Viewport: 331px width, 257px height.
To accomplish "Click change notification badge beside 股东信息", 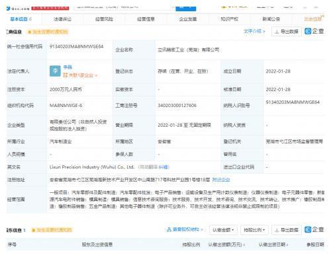I will (52, 230).
